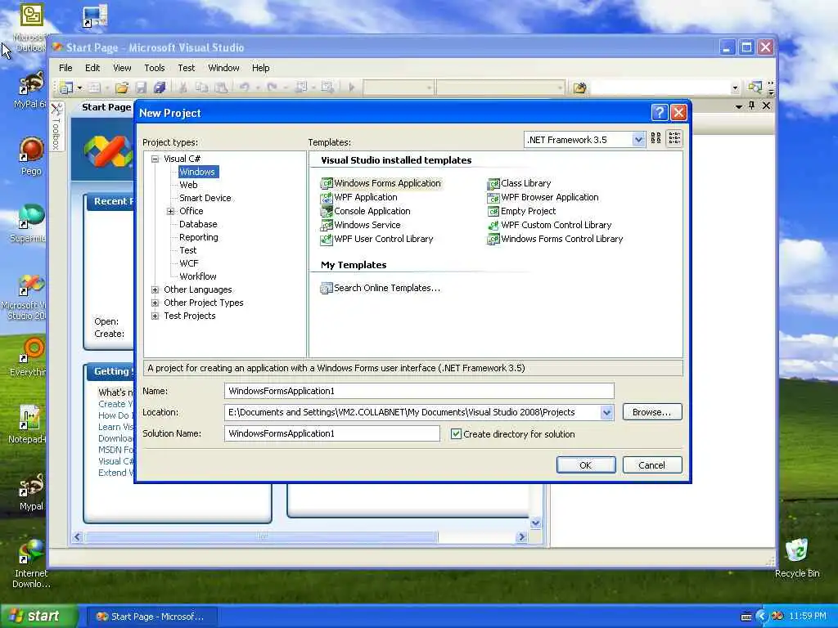838x628 pixels.
Task: Open the Tools menu
Action: tap(155, 68)
